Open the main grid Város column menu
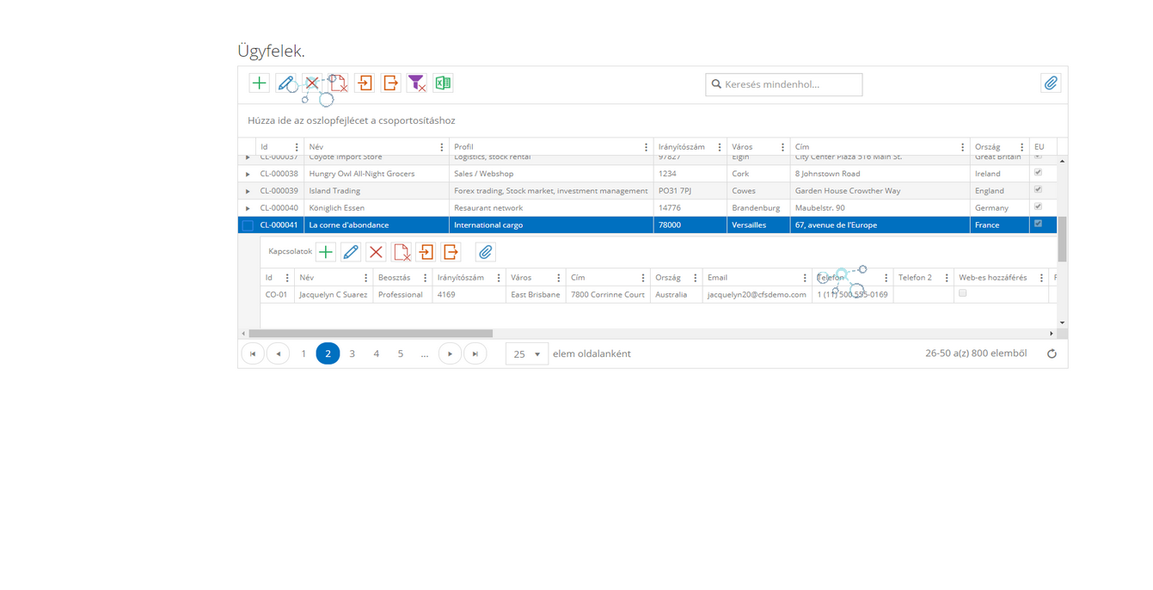This screenshot has width=1153, height=590. pyautogui.click(x=782, y=147)
